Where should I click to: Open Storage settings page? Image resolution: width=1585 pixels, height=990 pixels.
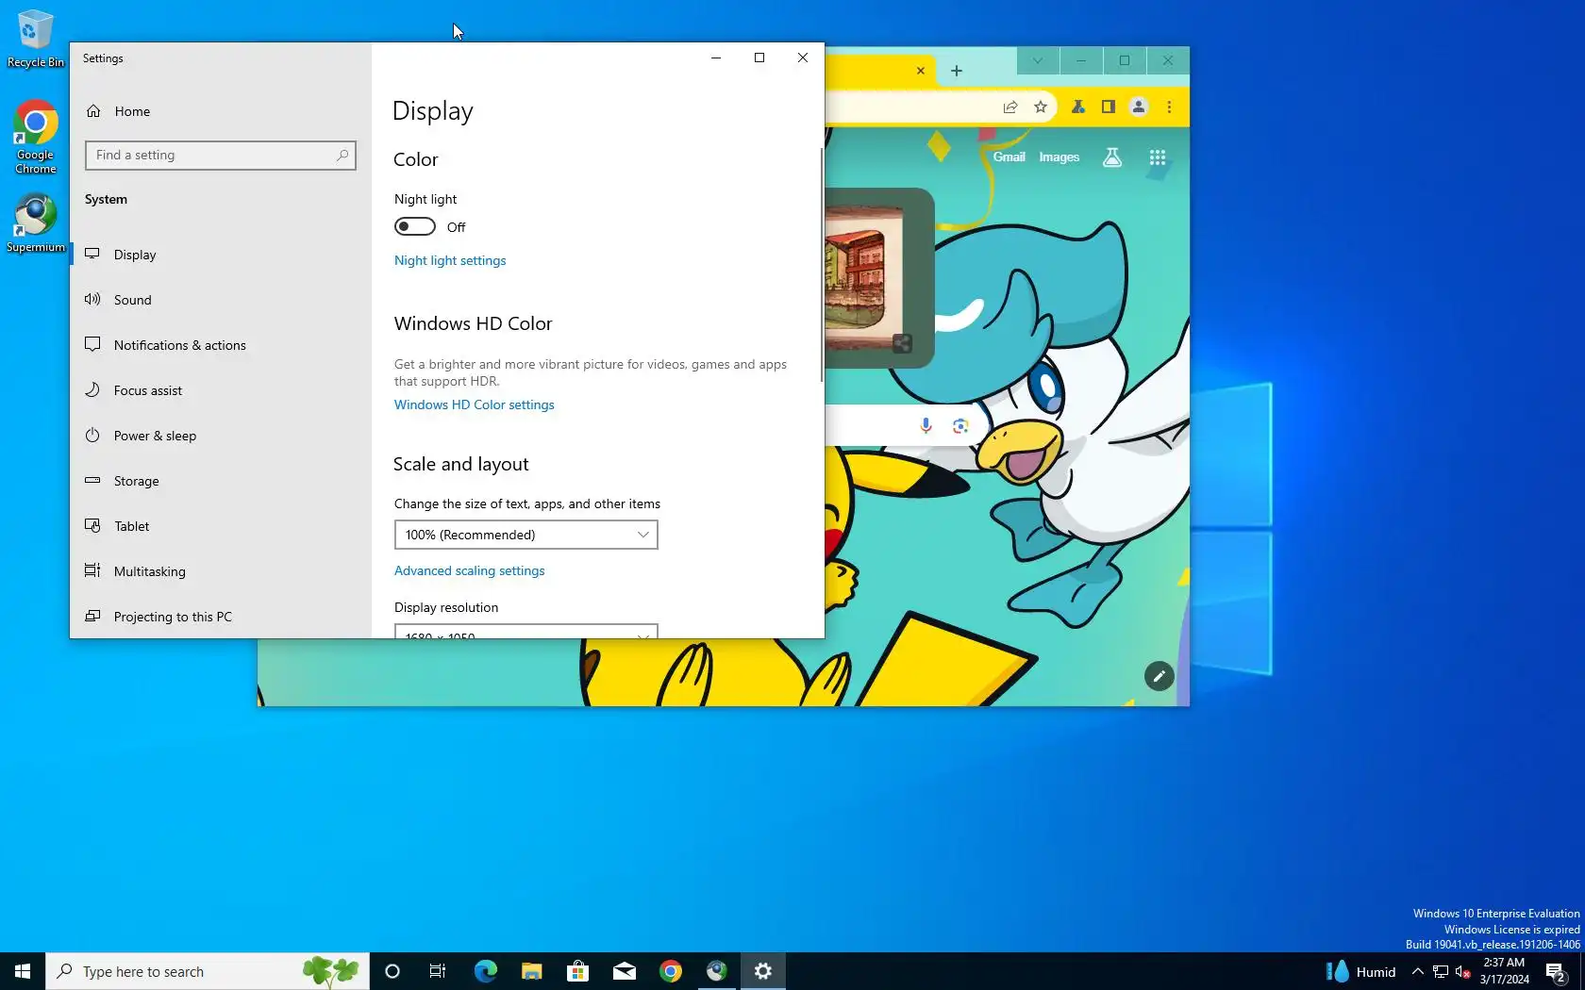tap(221, 481)
